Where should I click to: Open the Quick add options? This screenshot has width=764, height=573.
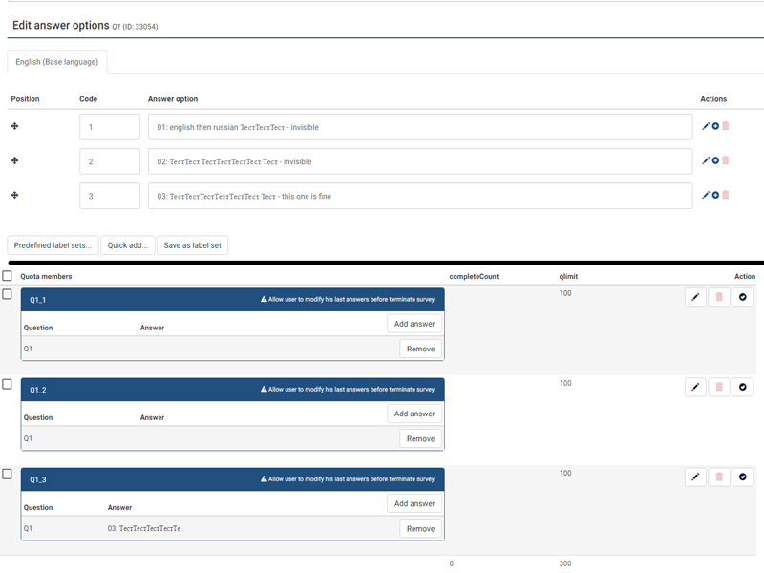click(127, 245)
